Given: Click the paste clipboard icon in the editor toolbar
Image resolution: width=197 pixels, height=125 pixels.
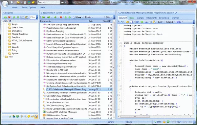Looking at the screenshot, I should coord(154,22).
